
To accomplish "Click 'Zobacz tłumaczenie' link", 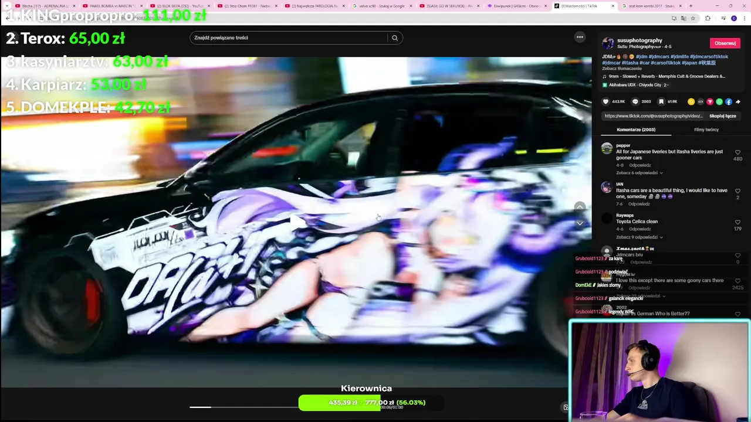I will [x=621, y=69].
